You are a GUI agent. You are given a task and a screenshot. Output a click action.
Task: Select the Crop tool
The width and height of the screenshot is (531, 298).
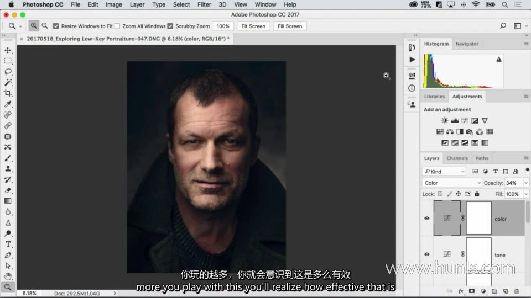pyautogui.click(x=8, y=93)
